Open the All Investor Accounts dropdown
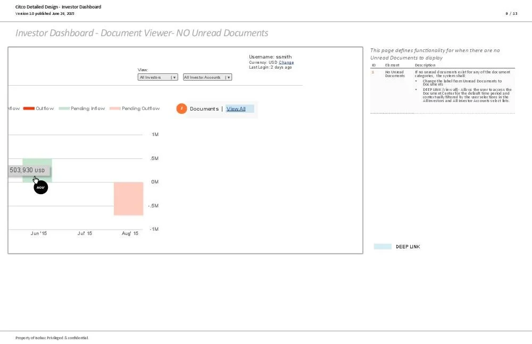Viewport: 532px width, 344px height. click(x=207, y=77)
